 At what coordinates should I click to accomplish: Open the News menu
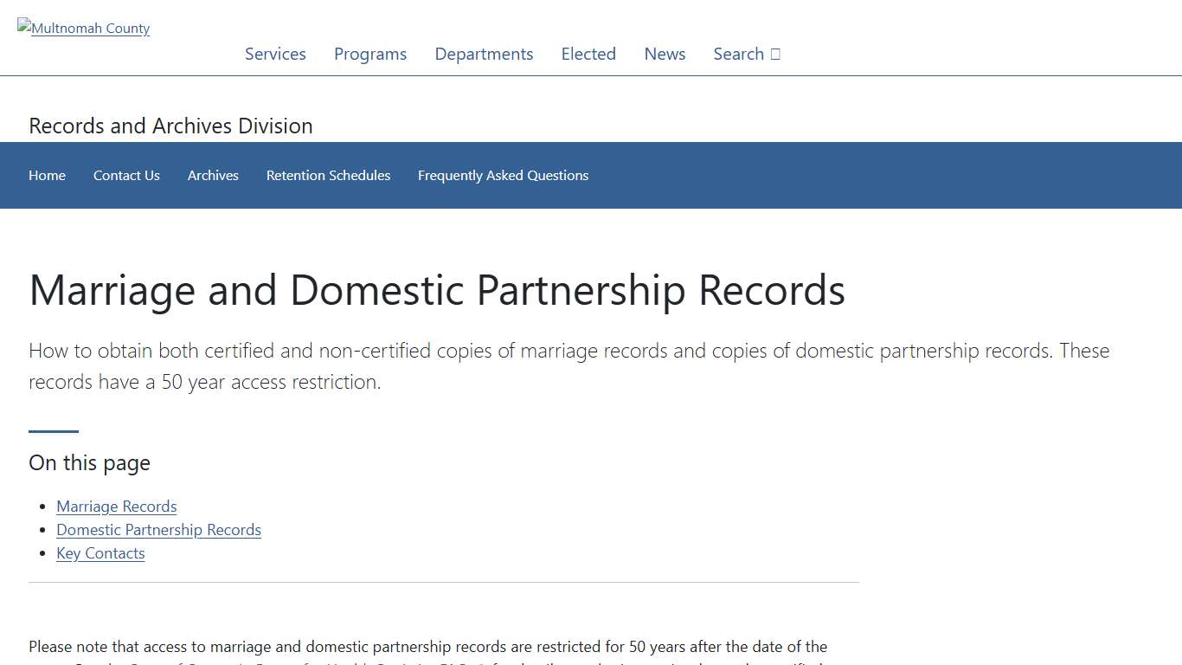pos(664,54)
